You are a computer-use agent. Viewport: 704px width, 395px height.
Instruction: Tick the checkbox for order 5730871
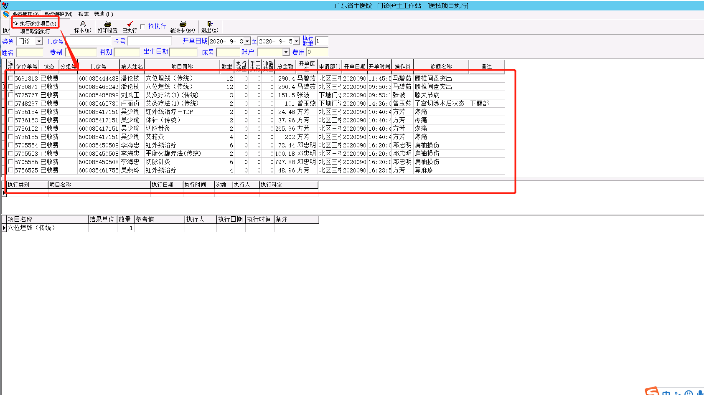coord(11,86)
